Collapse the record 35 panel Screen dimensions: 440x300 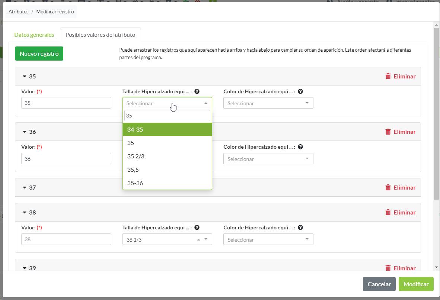pos(25,77)
